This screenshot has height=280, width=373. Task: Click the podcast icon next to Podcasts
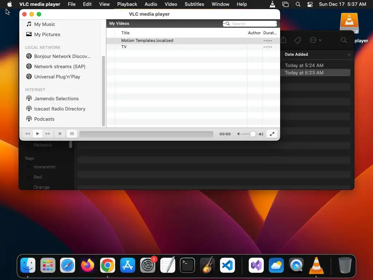pyautogui.click(x=29, y=119)
